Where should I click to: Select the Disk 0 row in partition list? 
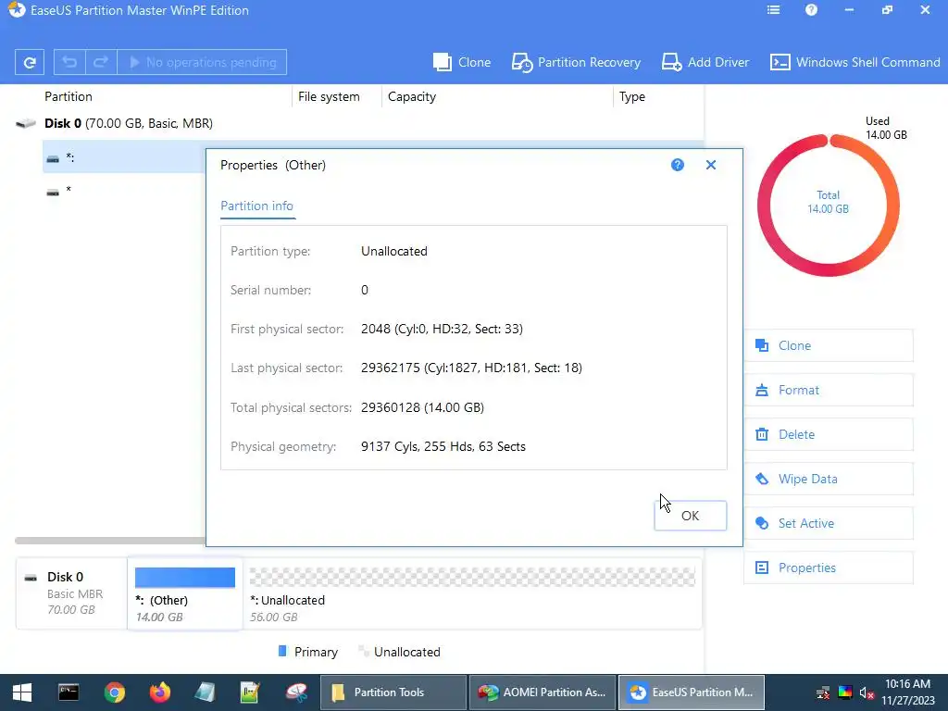click(359, 123)
